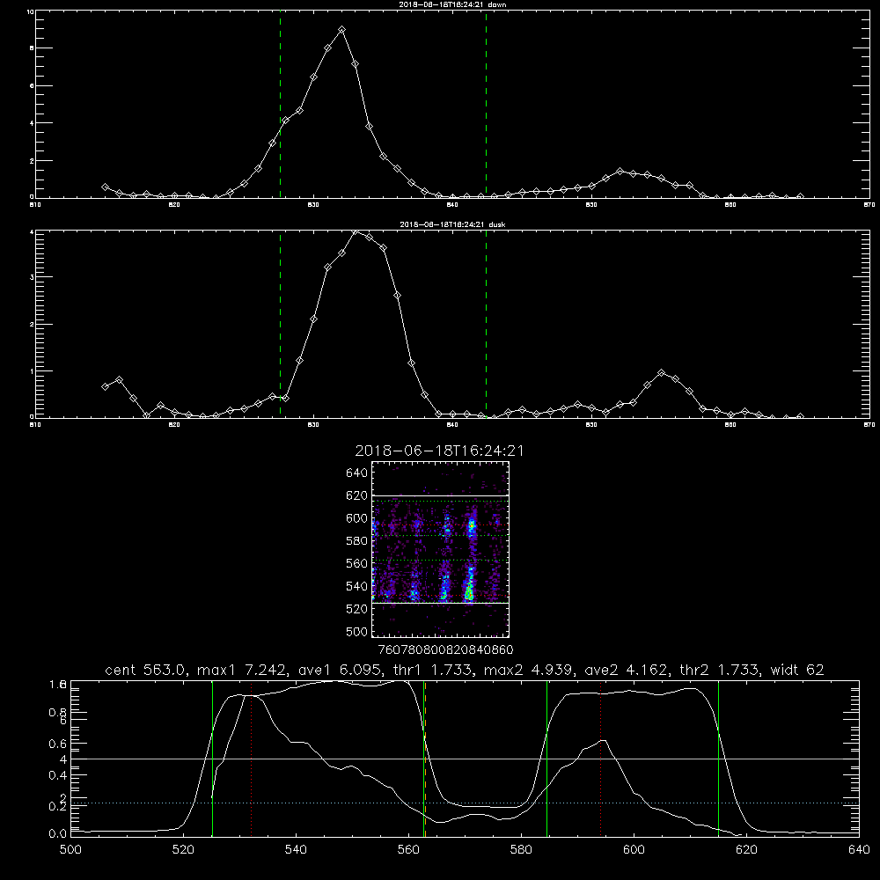This screenshot has width=880, height=880.
Task: Click the dusk plot title text
Action: [x=452, y=224]
